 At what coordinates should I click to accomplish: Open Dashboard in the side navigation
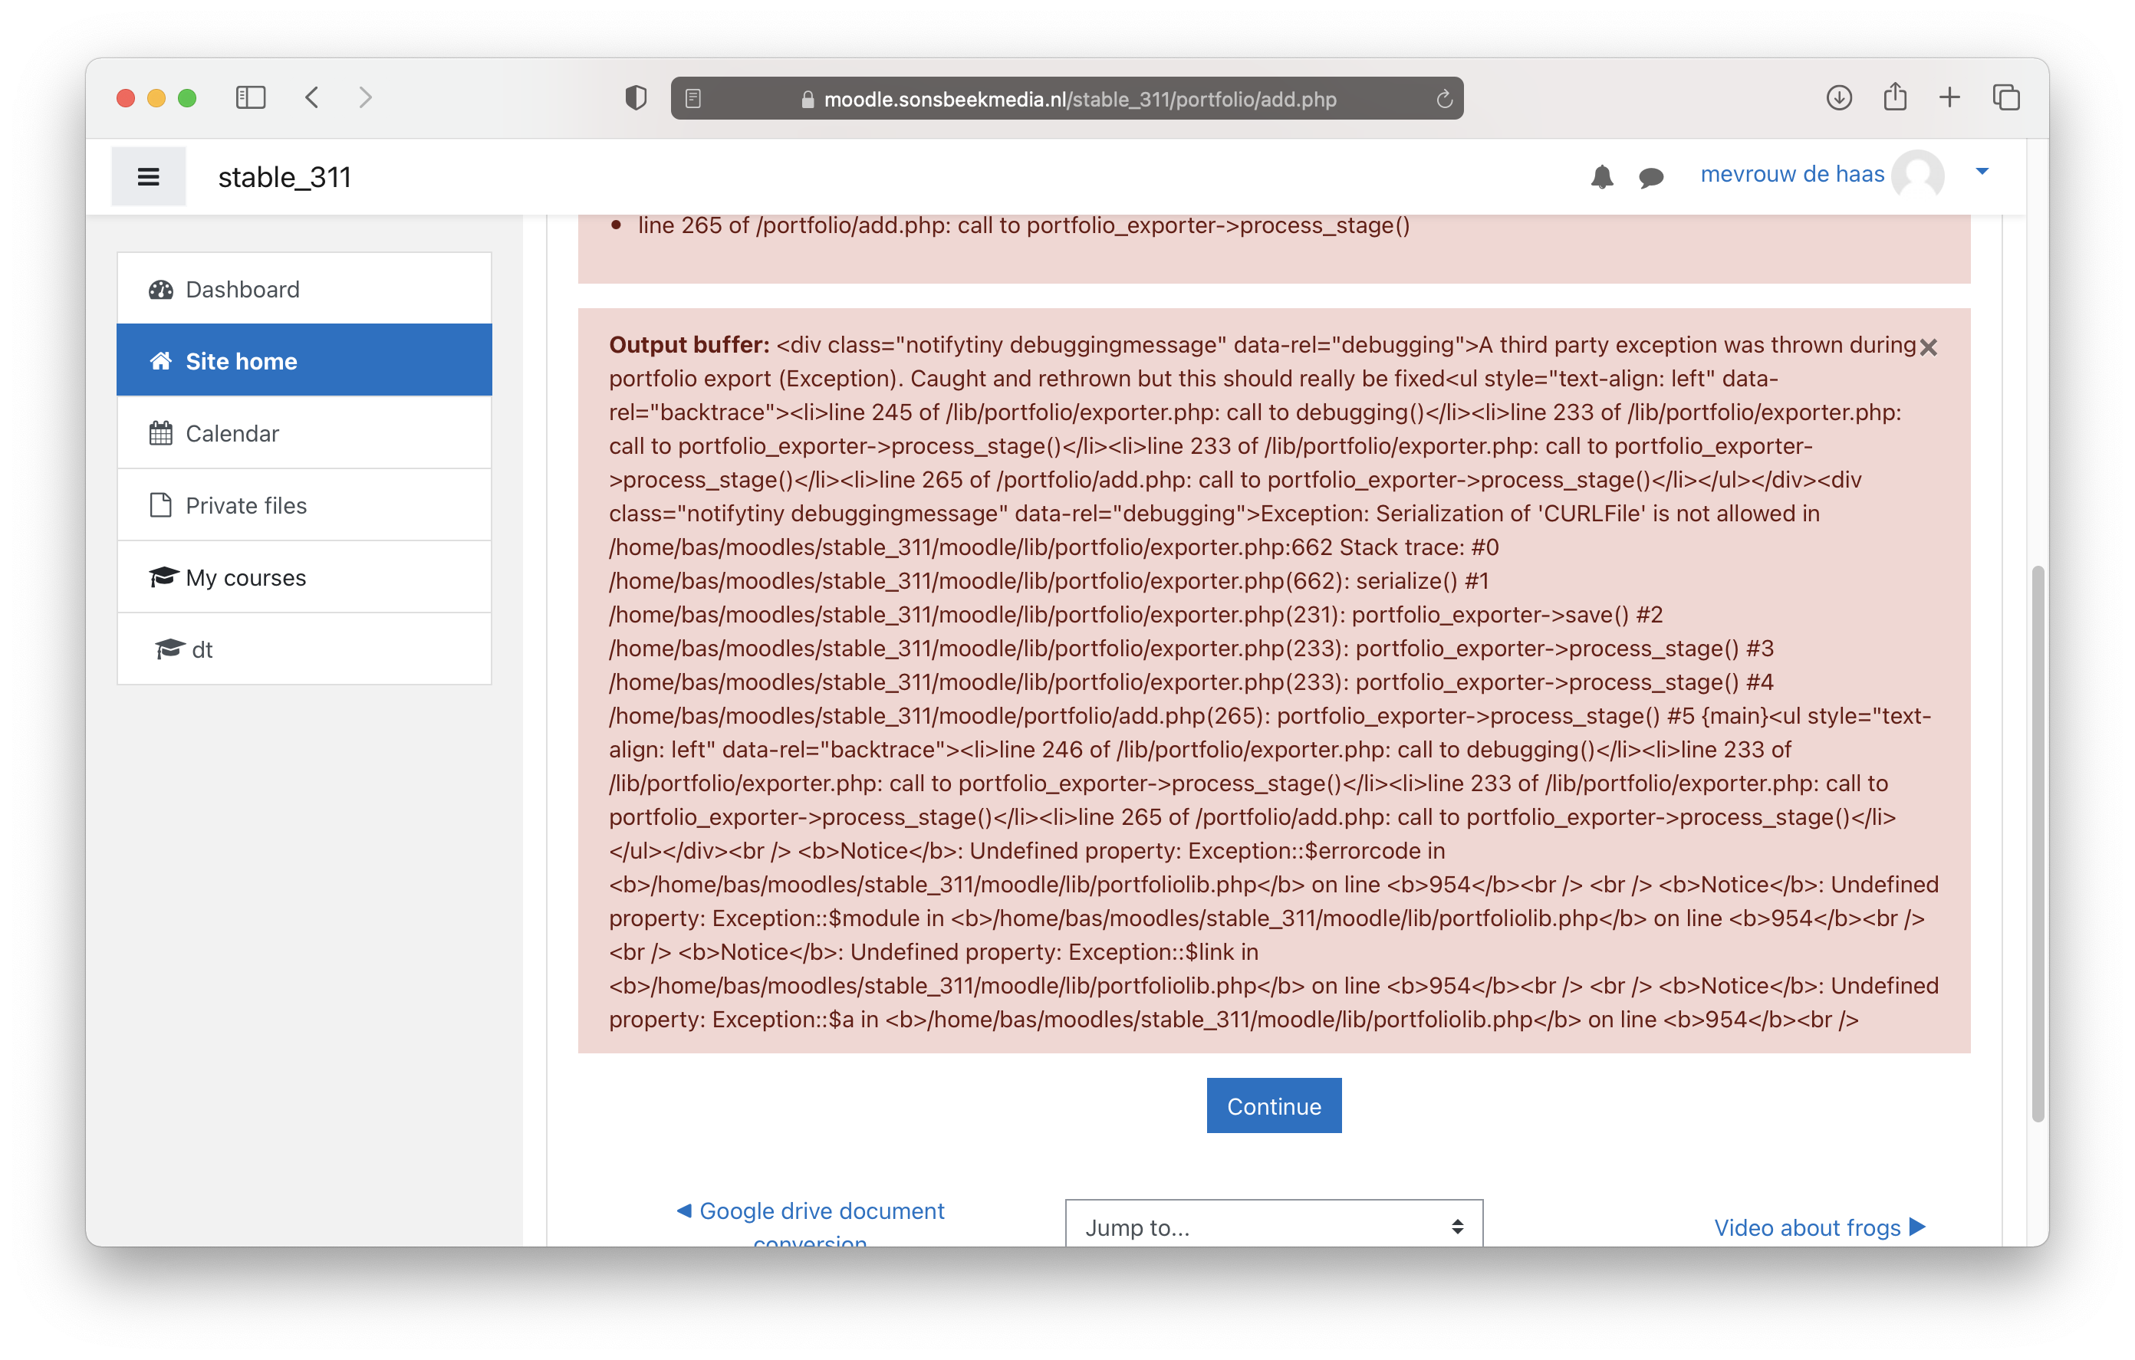pyautogui.click(x=304, y=289)
